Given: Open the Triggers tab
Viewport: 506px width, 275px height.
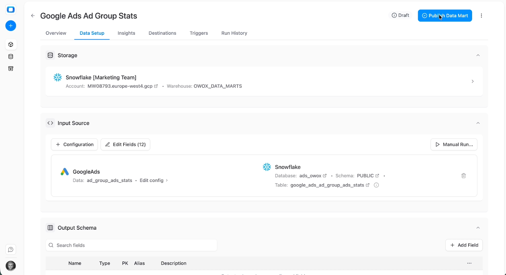Looking at the screenshot, I should (x=199, y=33).
